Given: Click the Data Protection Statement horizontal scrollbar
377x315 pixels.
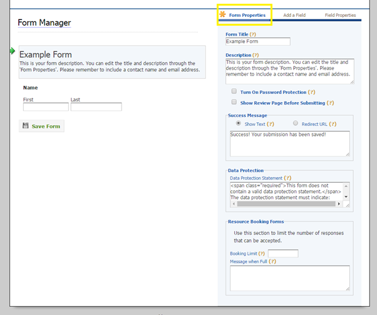Looking at the screenshot, I should [x=286, y=204].
